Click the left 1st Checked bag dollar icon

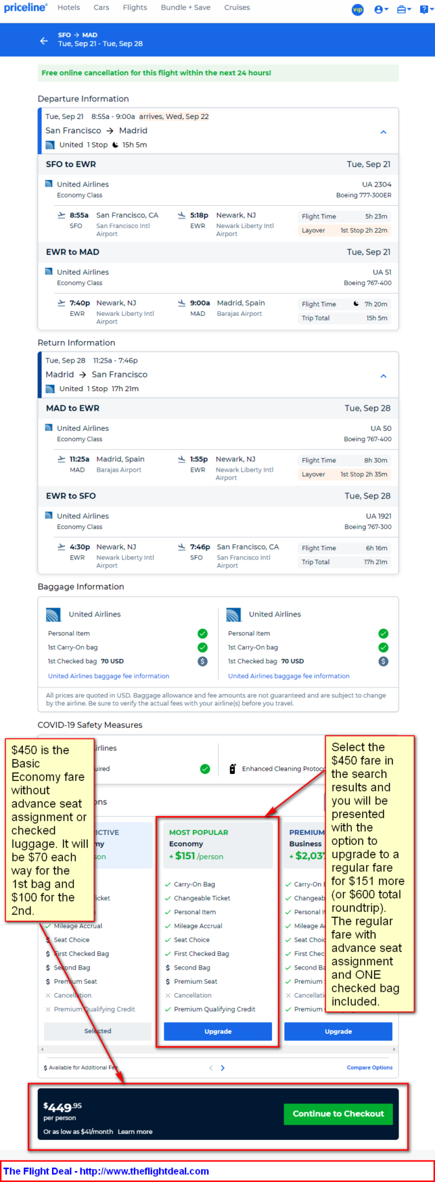tap(203, 661)
